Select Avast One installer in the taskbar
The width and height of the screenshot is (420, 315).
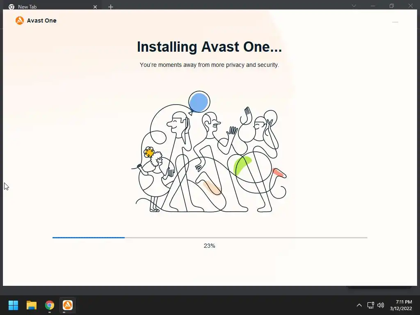pos(68,305)
